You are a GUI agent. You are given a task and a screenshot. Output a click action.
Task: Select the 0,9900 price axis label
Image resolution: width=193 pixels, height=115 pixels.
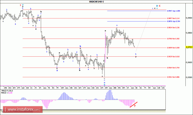pyautogui.click(x=189, y=18)
